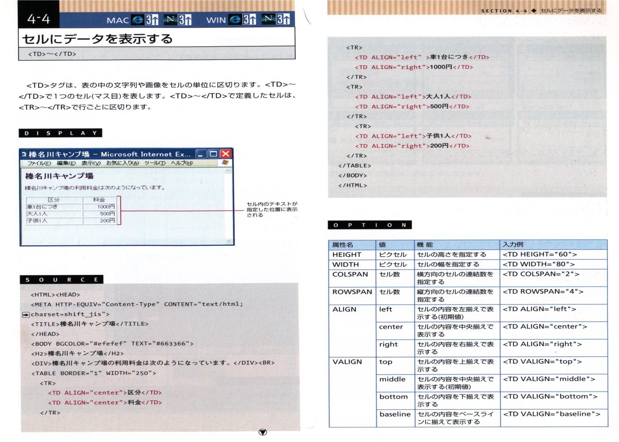The width and height of the screenshot is (619, 442).
Task: Open the ファイル(F) menu
Action: tap(39, 163)
